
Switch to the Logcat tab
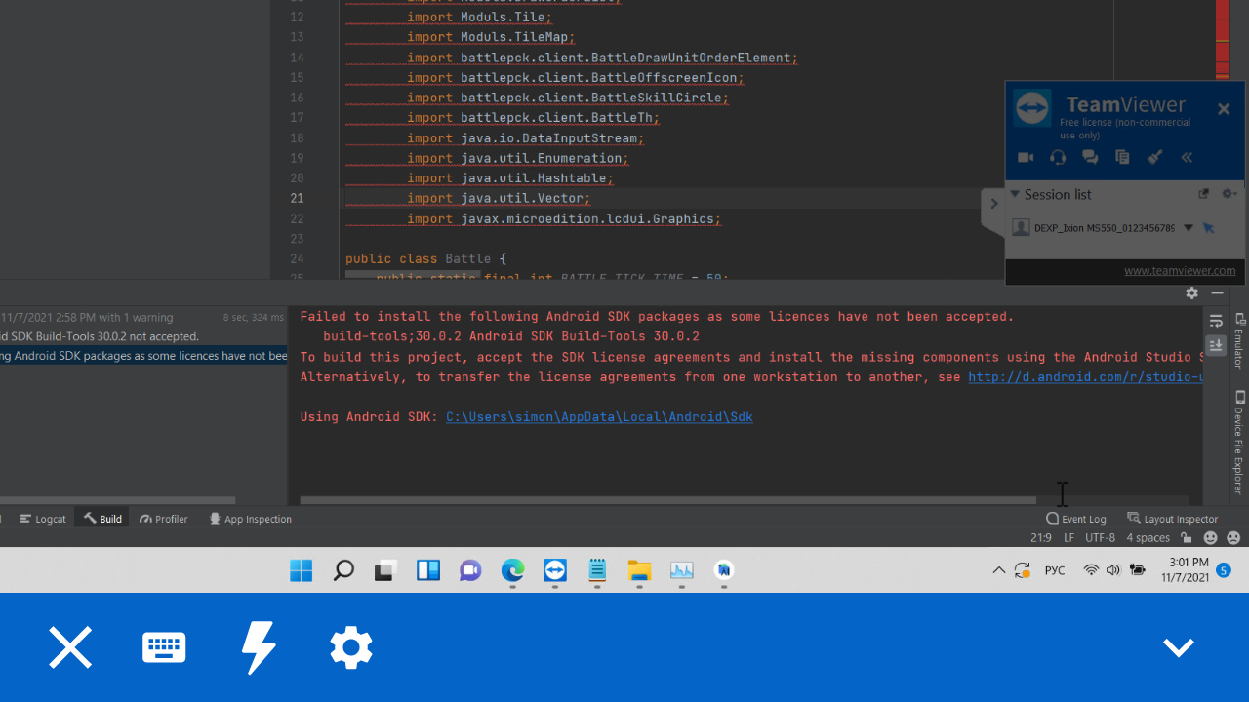(x=43, y=519)
